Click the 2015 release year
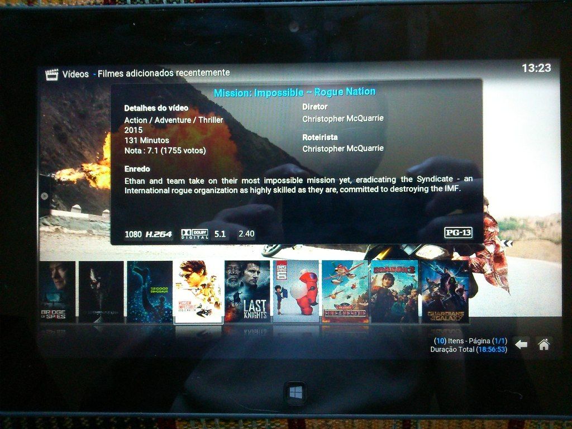The height and width of the screenshot is (429, 572). [x=133, y=130]
